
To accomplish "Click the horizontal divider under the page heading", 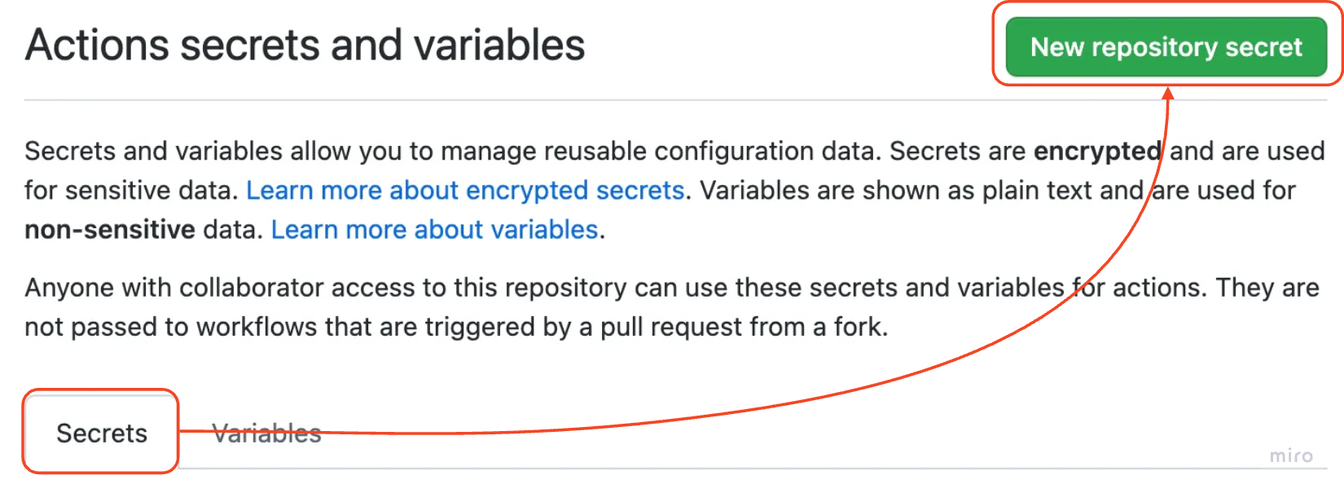I will click(x=675, y=99).
